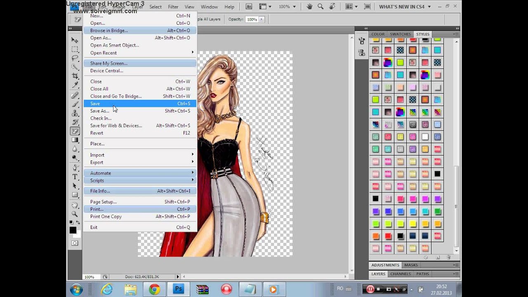Toggle Quick Mask mode button
The image size is (528, 297).
click(x=75, y=243)
